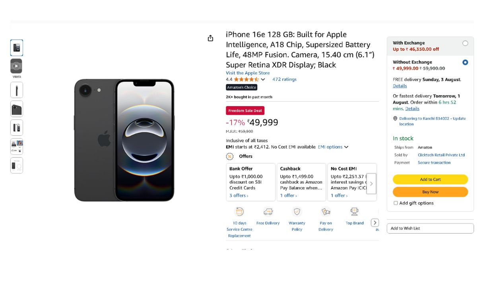
Task: Open the Add to Wish List dropdown
Action: point(430,228)
